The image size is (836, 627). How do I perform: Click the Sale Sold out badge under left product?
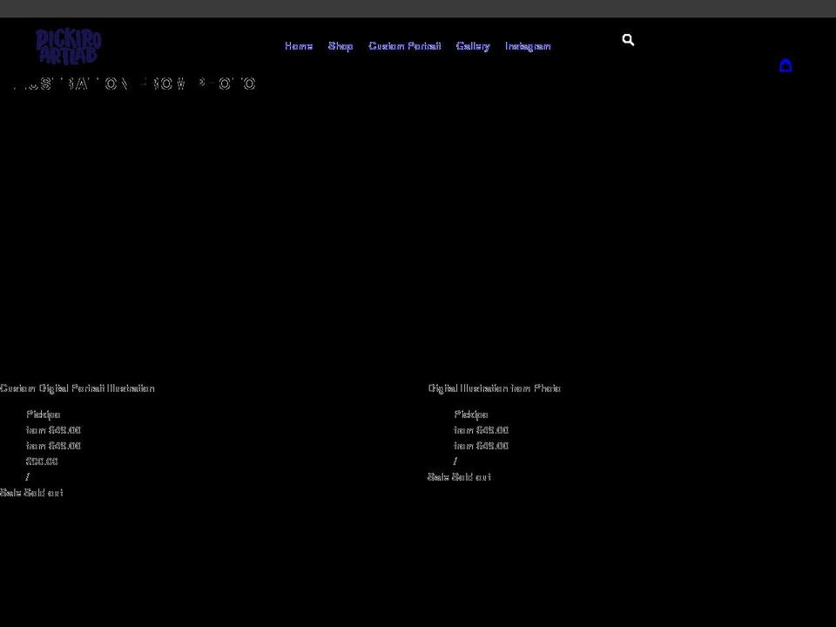coord(31,492)
